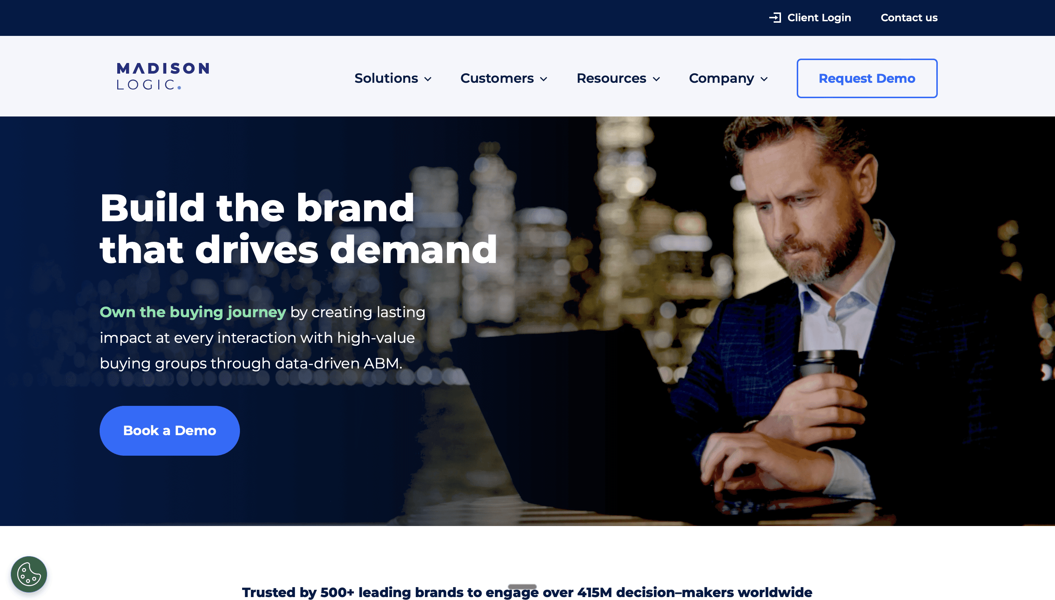Expand the Company chevron arrow
The height and width of the screenshot is (600, 1055).
[764, 79]
